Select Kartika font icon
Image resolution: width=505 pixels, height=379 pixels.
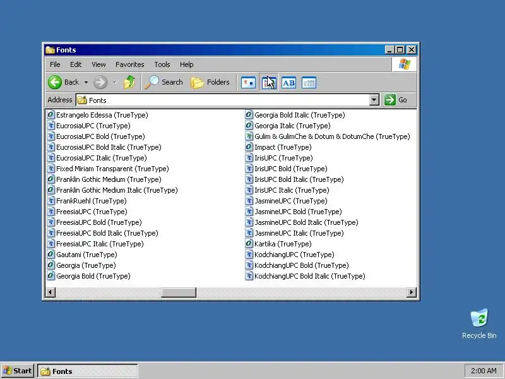pyautogui.click(x=249, y=244)
